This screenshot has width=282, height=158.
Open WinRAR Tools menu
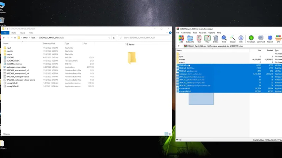(195, 33)
